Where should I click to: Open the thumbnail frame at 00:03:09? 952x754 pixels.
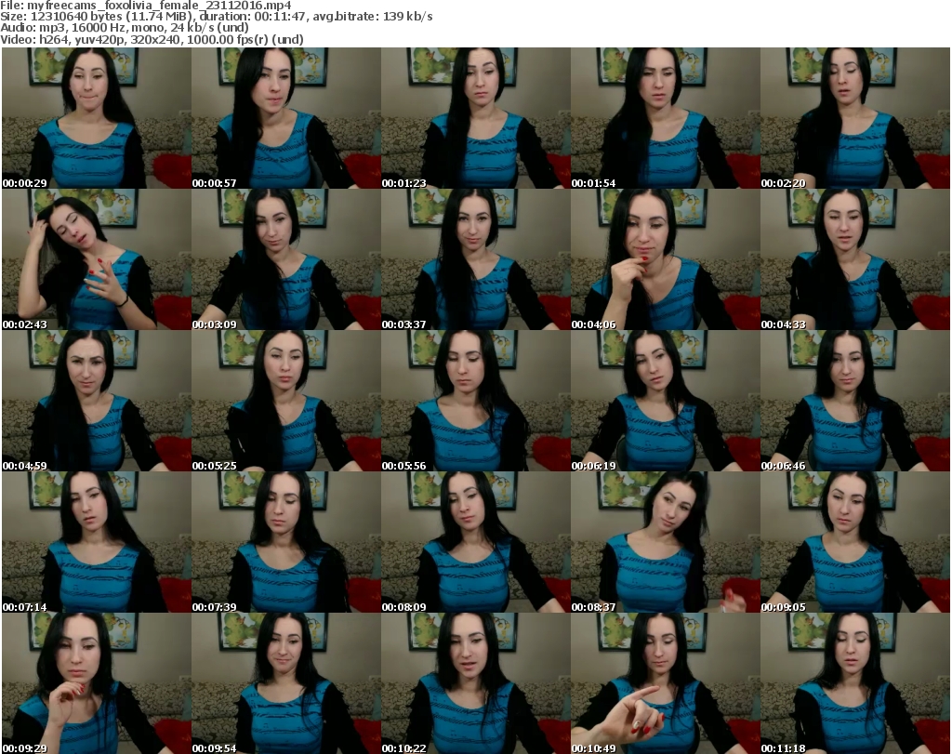[286, 259]
